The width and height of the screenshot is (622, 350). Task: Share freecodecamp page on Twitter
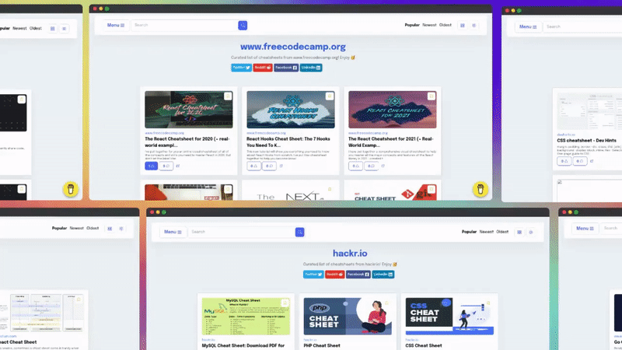click(x=241, y=68)
